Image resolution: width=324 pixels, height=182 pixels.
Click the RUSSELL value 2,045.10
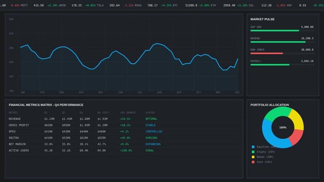(307, 61)
